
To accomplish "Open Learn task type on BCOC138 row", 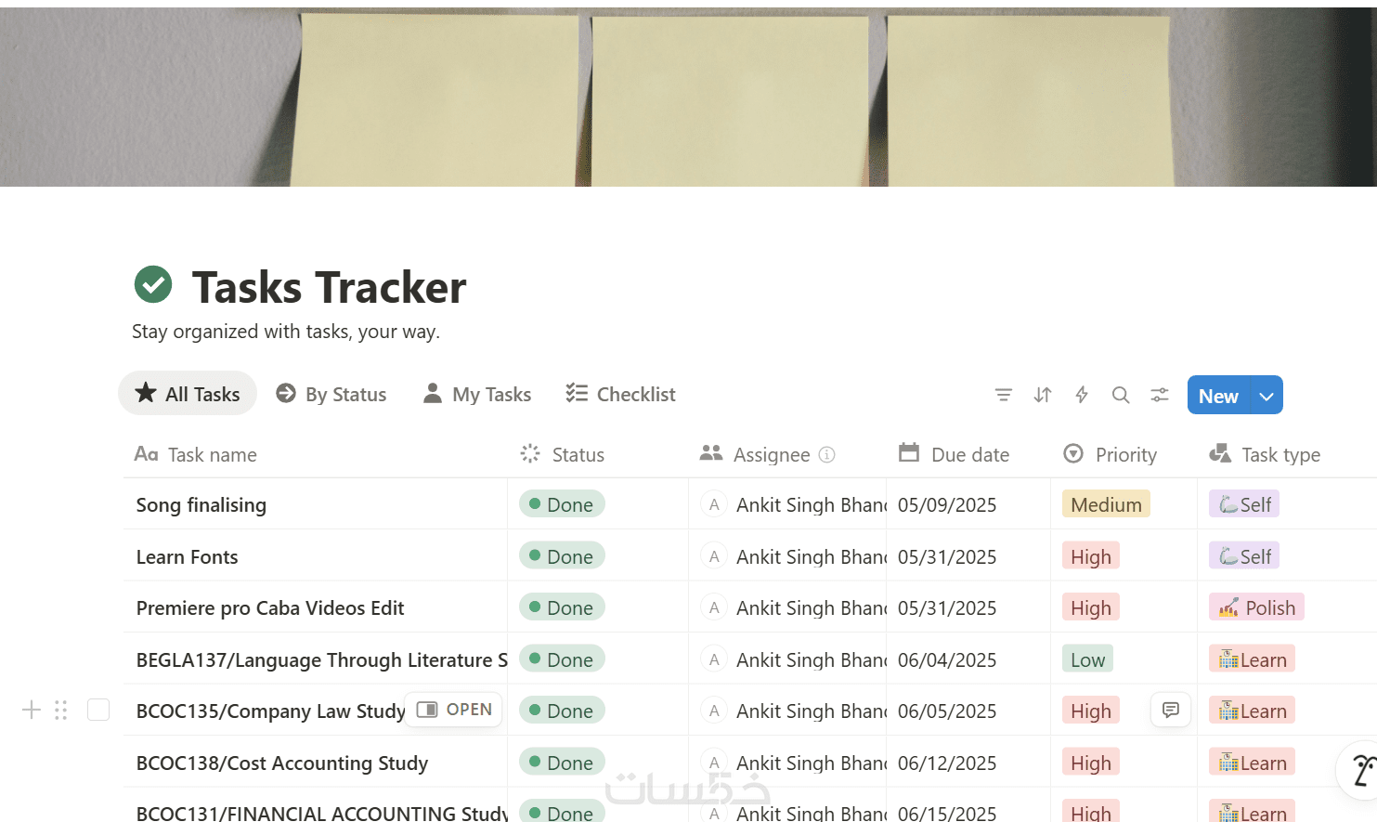I will coord(1252,763).
